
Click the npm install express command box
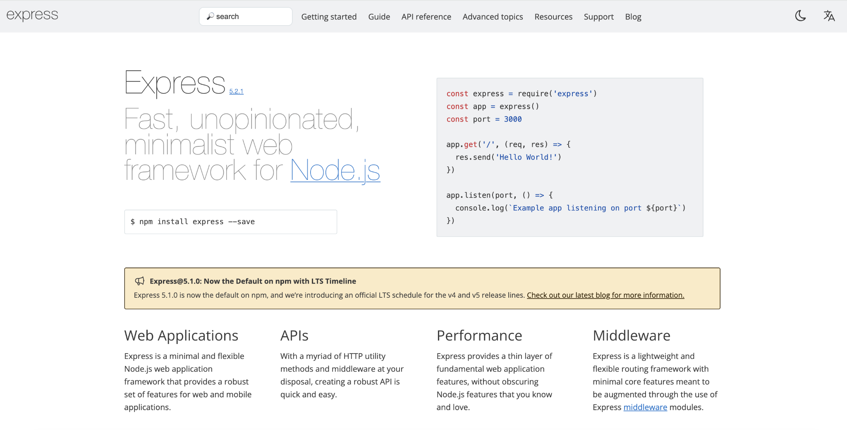point(231,222)
